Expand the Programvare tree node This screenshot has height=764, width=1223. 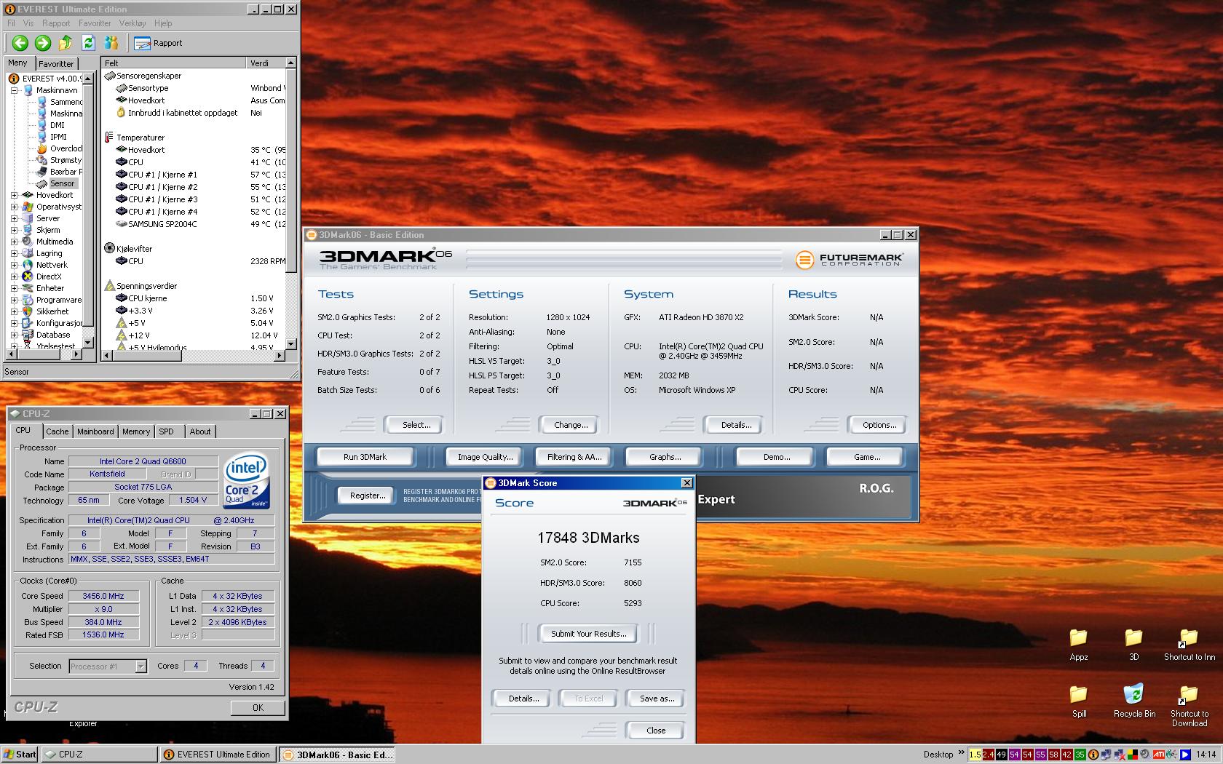(x=14, y=300)
